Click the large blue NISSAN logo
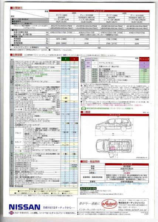This screenshot has width=158, height=222. [24, 207]
